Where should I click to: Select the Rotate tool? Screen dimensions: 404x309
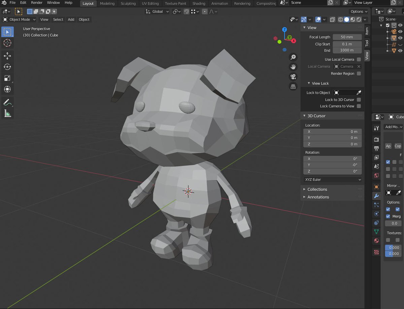tap(7, 67)
